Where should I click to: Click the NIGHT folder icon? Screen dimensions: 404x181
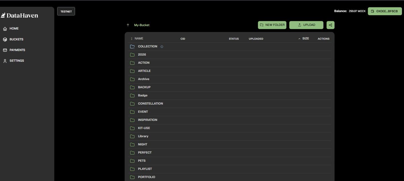coord(132,144)
